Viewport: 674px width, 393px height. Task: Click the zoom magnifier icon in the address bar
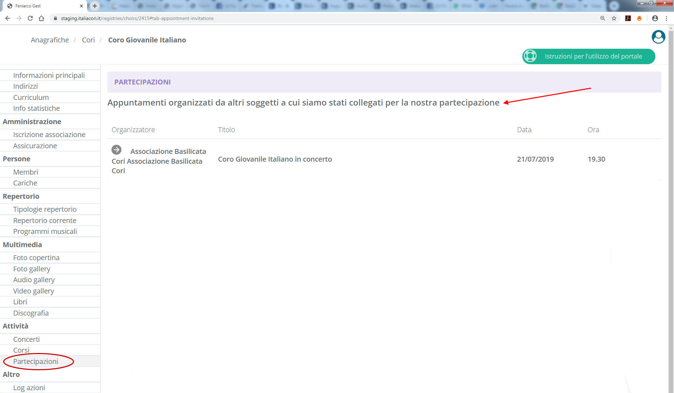[603, 18]
